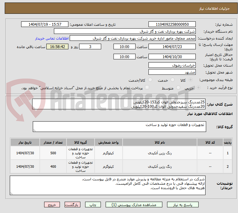Image resolution: width=238 pixels, height=213 pixels.
Task: Click the اطلاعات کالاهای مورد نیاز heading
Action: (210, 114)
